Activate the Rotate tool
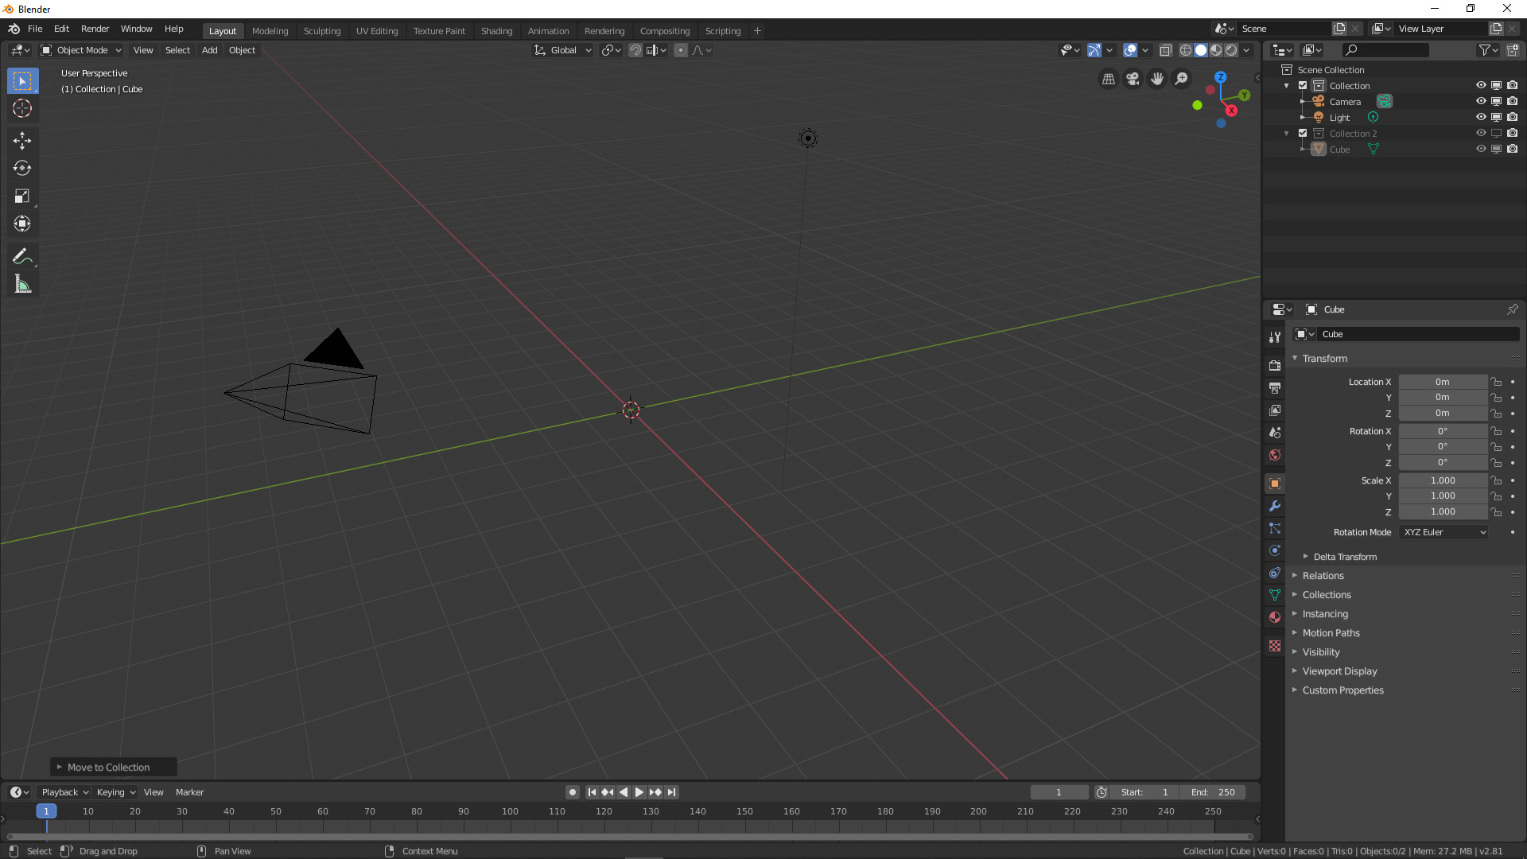 pyautogui.click(x=22, y=169)
